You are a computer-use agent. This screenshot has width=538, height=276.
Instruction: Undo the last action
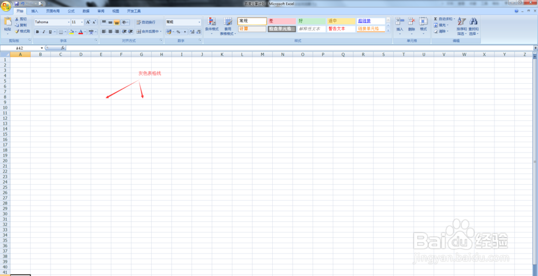[22, 3]
